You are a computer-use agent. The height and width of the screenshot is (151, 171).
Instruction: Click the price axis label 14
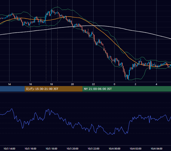coord(9,84)
